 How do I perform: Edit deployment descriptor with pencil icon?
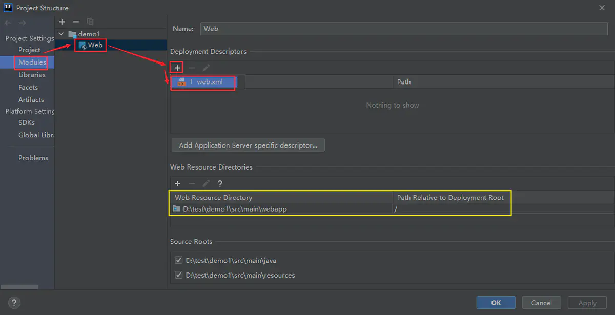pyautogui.click(x=206, y=68)
